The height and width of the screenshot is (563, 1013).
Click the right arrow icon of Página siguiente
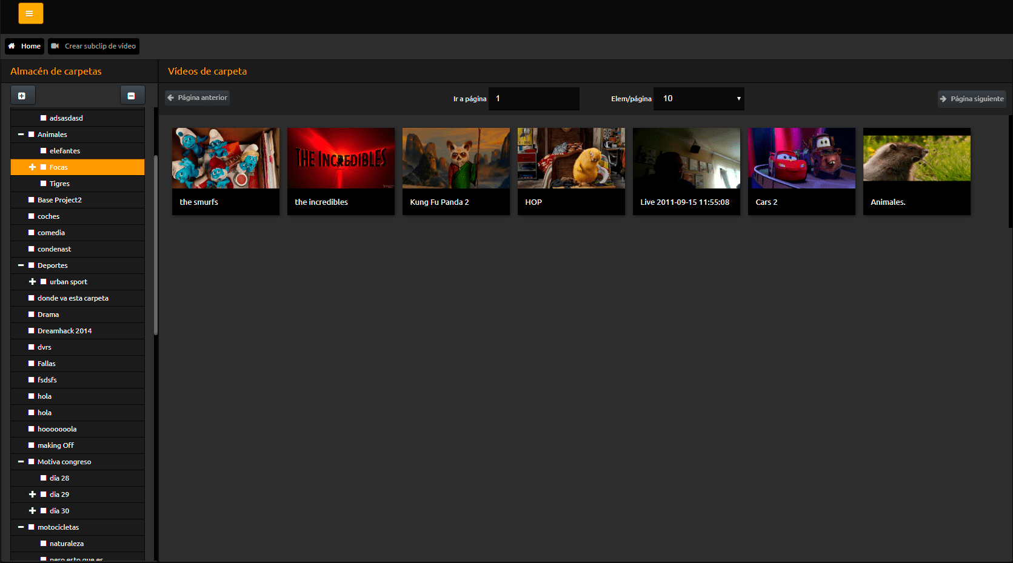pyautogui.click(x=943, y=99)
